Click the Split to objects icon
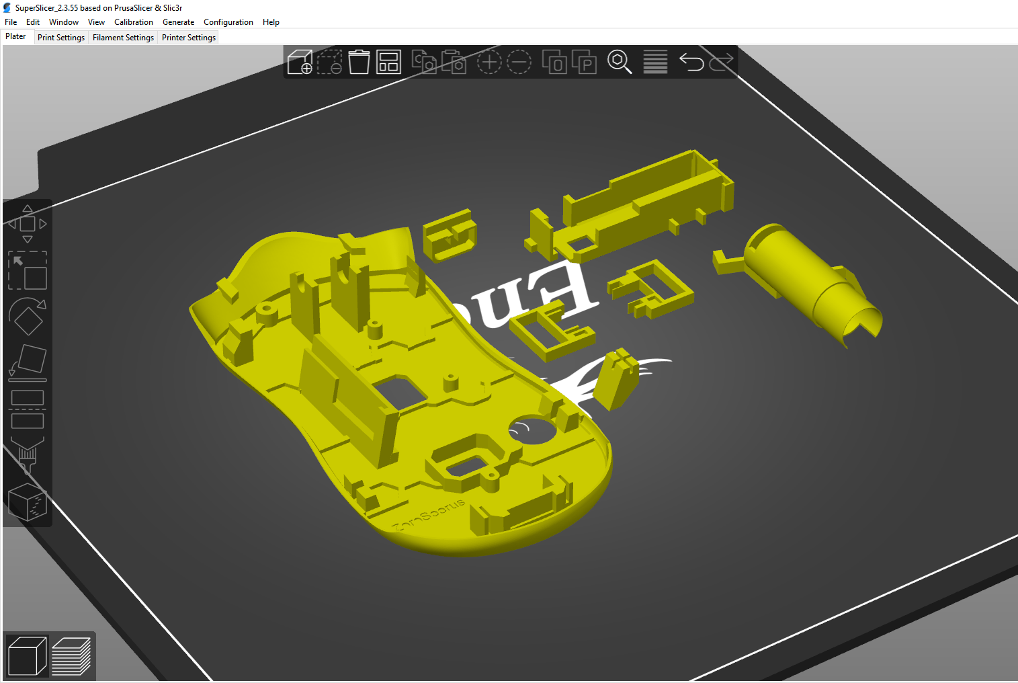 tap(554, 62)
